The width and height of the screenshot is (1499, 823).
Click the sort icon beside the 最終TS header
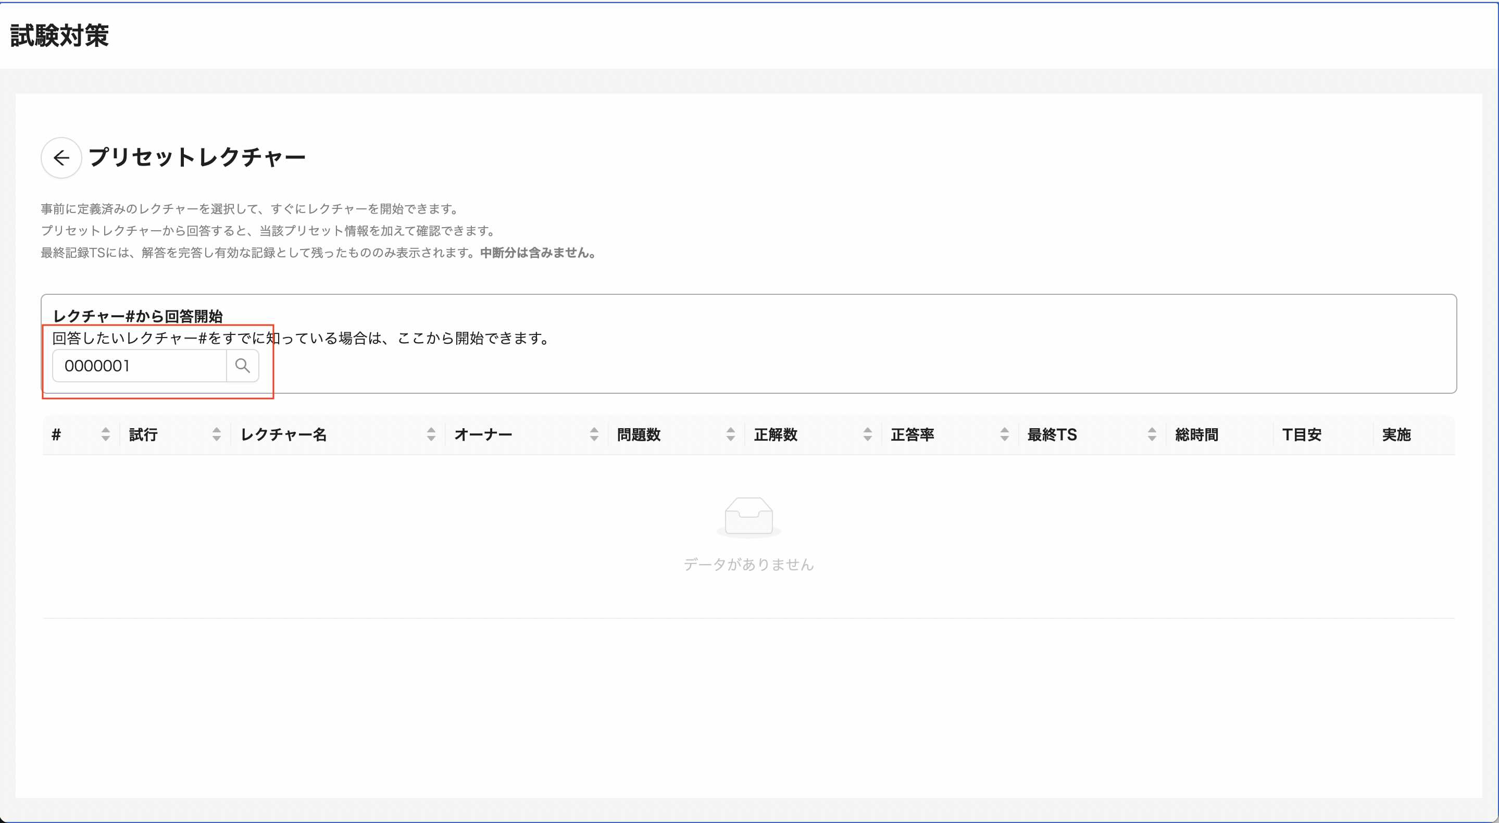coord(1151,435)
